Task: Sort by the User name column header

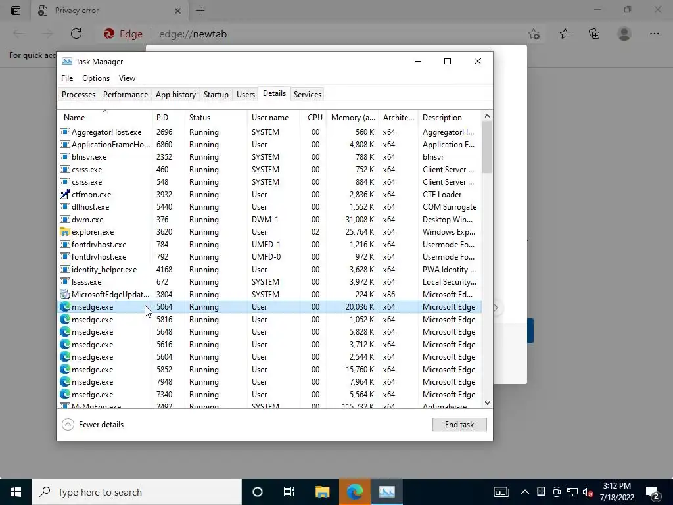Action: point(273,118)
